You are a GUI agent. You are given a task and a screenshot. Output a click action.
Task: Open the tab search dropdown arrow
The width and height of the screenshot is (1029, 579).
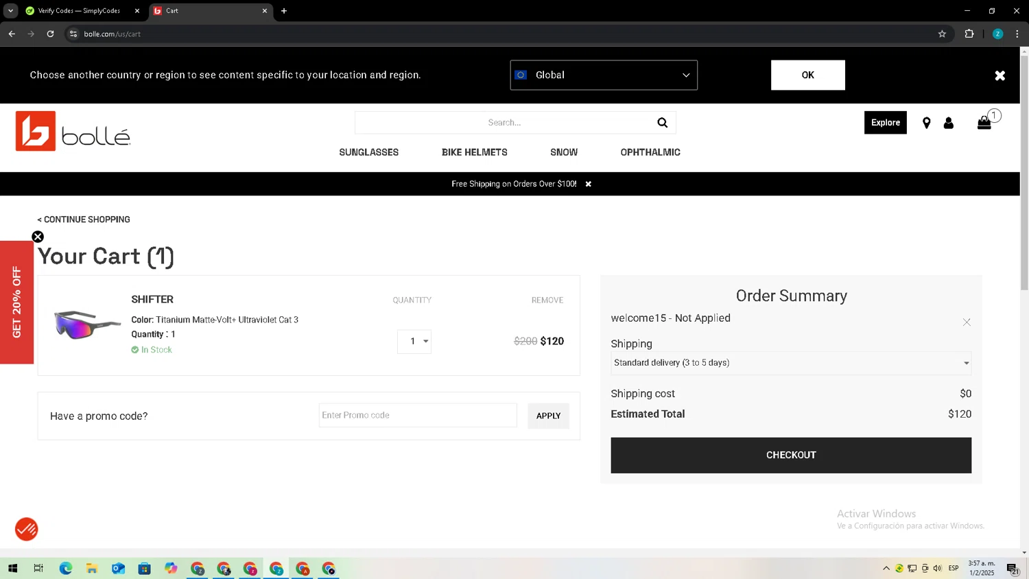point(10,11)
